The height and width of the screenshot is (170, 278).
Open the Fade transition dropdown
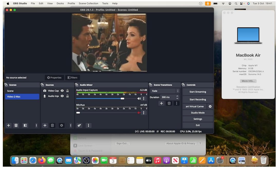tap(165, 91)
